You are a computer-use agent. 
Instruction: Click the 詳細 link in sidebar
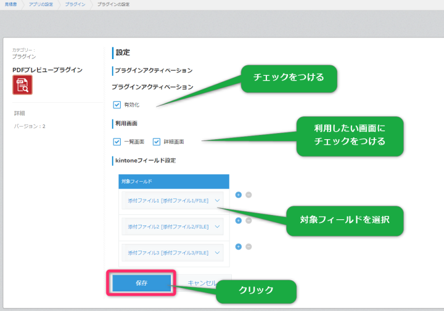pos(20,113)
